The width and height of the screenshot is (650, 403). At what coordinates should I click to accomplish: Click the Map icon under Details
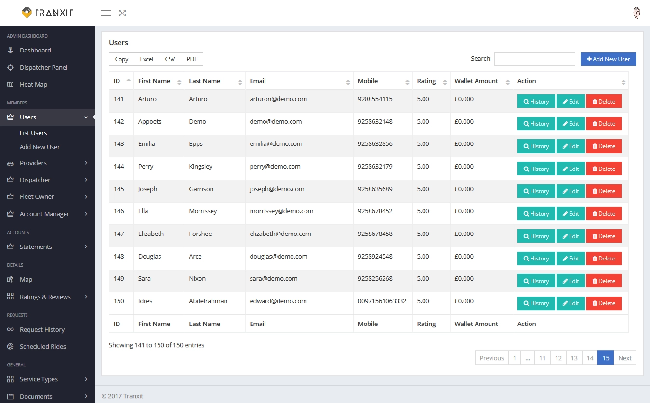pyautogui.click(x=11, y=279)
